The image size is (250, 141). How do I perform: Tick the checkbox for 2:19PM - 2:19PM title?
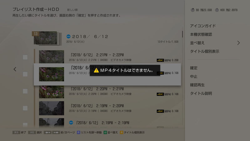tap(25, 125)
